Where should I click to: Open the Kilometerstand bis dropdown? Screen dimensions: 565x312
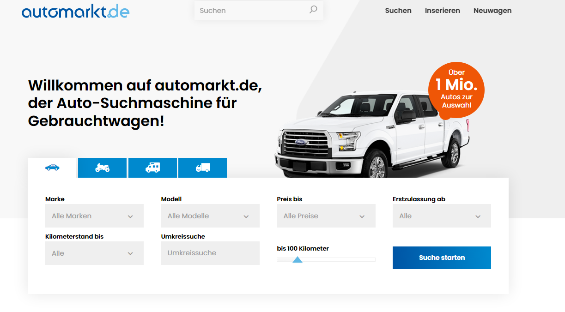pos(94,253)
